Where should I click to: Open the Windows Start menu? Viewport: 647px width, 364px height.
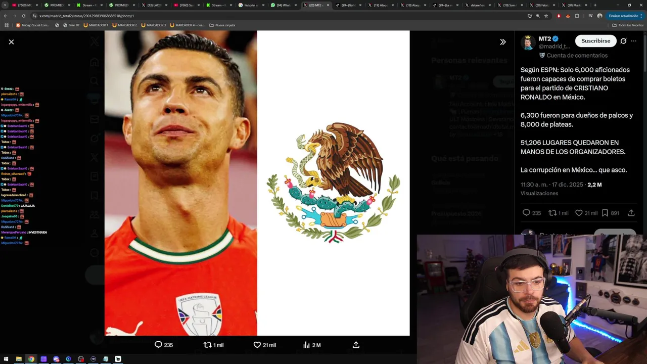(x=7, y=359)
